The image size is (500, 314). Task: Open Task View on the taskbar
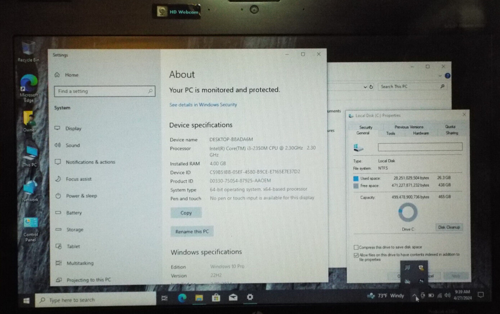165,298
